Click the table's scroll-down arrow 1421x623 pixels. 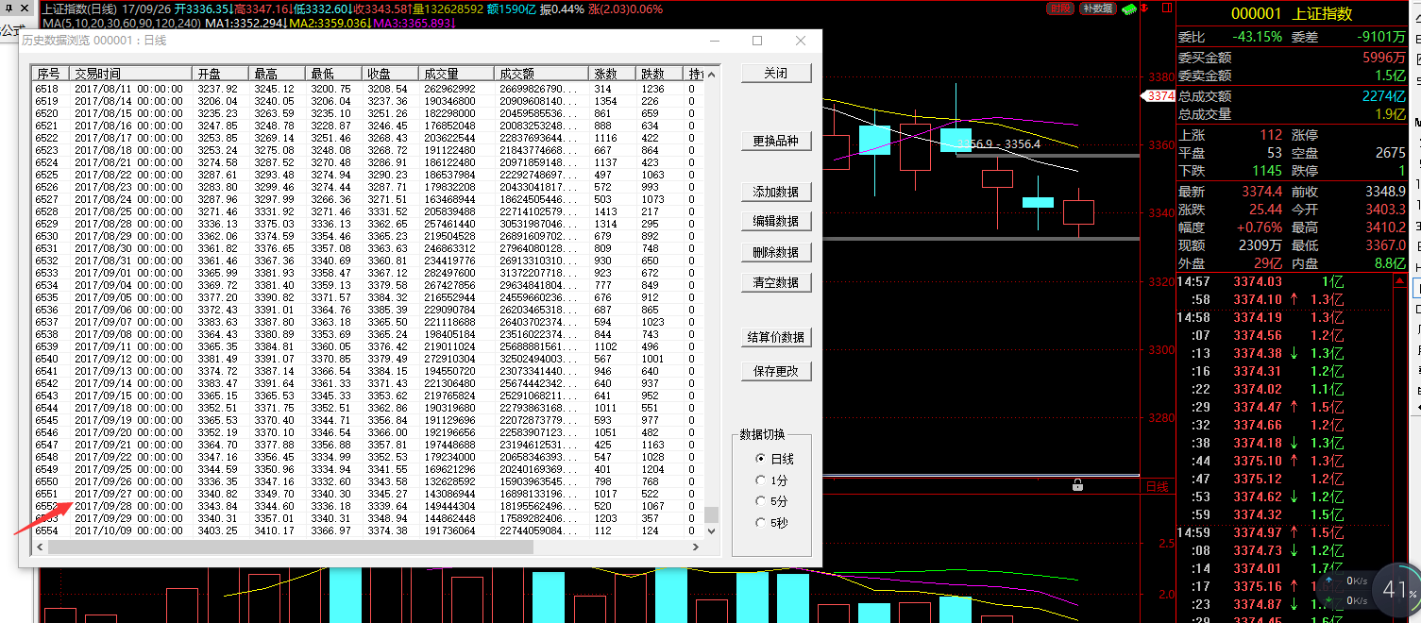[712, 531]
